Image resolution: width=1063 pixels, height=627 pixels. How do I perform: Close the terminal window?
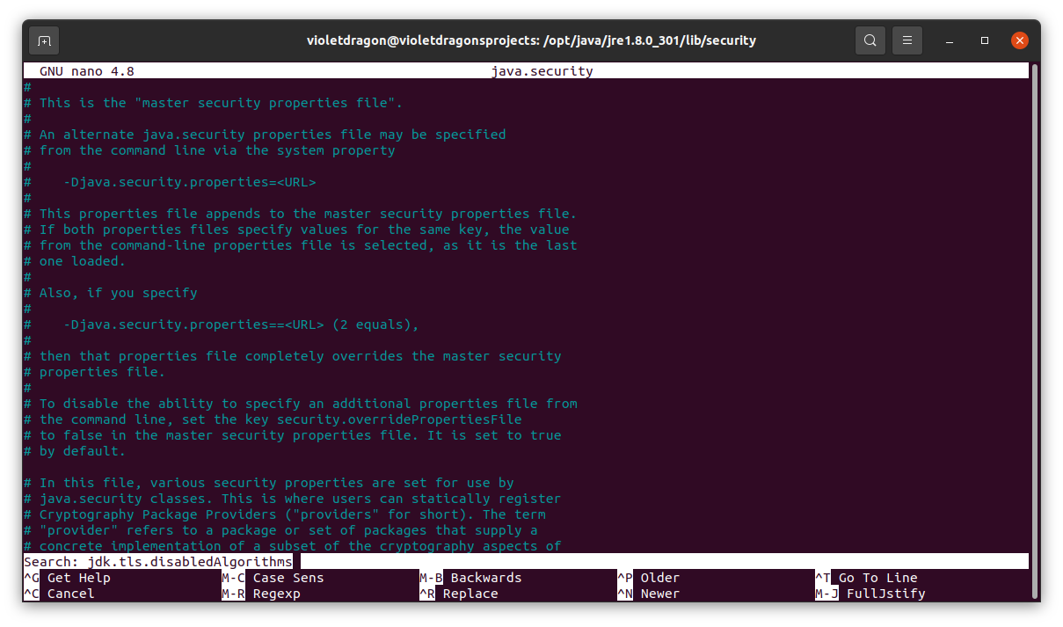pyautogui.click(x=1019, y=40)
